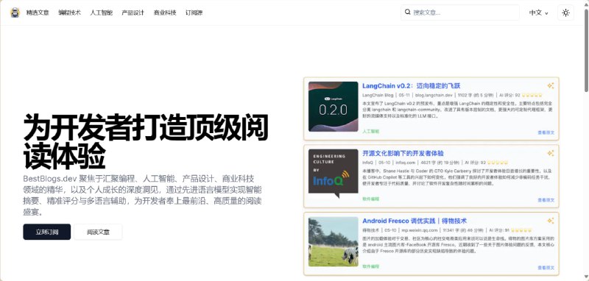This screenshot has height=281, width=589.
Task: Open the 中文 language dropdown
Action: (x=539, y=13)
